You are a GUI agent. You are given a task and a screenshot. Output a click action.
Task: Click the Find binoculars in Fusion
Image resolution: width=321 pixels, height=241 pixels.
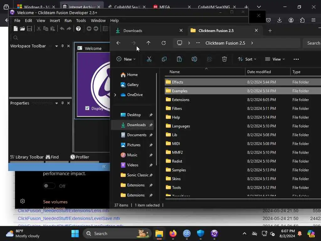pos(52,157)
